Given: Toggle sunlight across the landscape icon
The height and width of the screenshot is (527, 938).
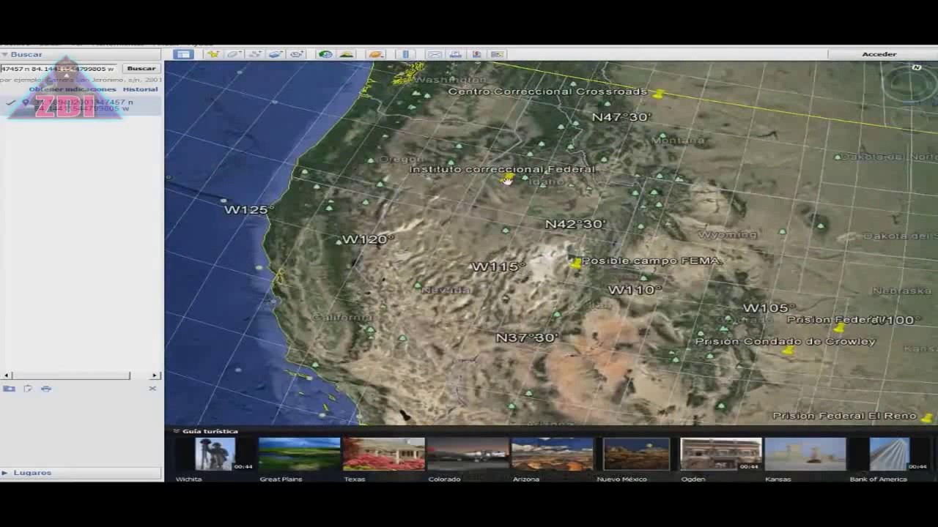Looking at the screenshot, I should coord(347,54).
